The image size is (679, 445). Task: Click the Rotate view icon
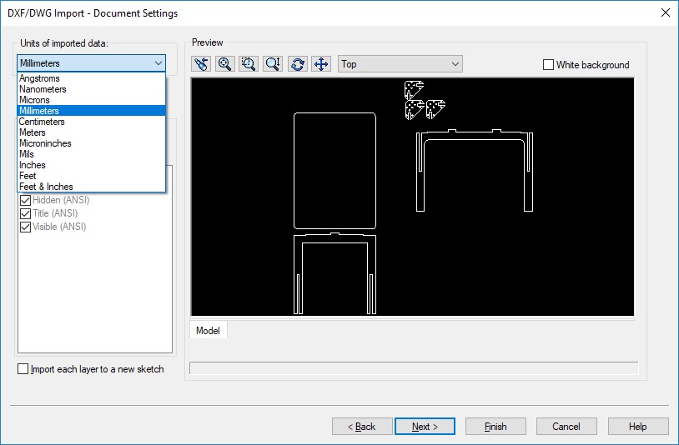(297, 64)
